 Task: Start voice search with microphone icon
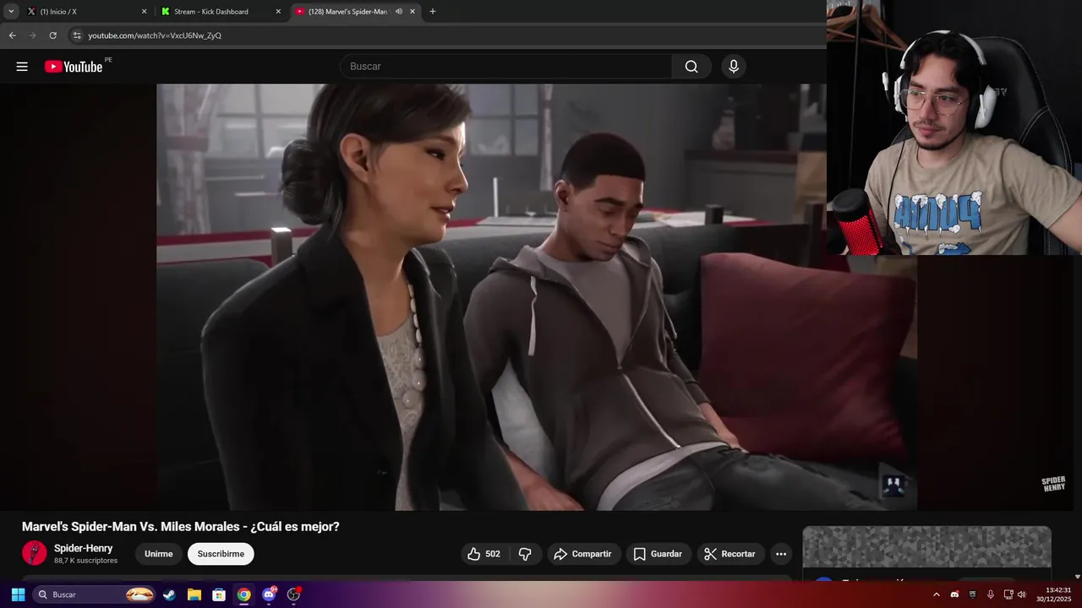(734, 67)
